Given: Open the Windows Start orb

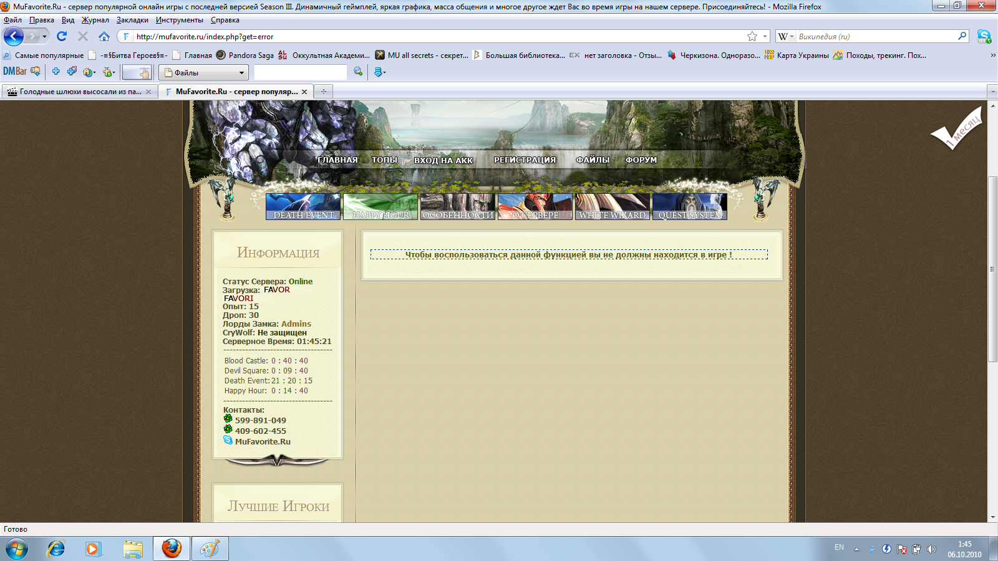Looking at the screenshot, I should [17, 549].
